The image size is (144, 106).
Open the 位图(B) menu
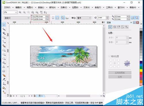click(x=75, y=7)
